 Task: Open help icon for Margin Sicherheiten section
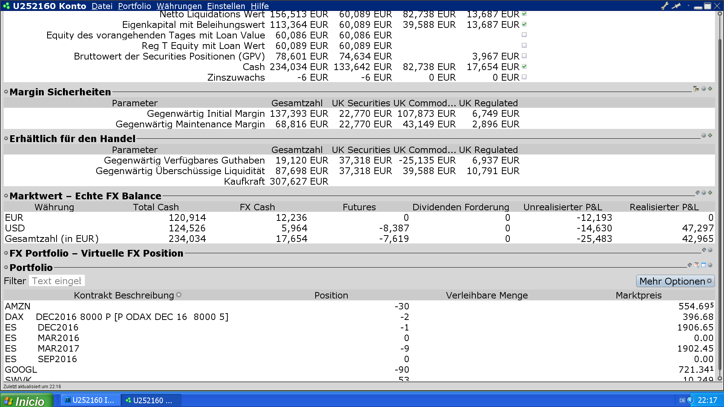(x=704, y=89)
